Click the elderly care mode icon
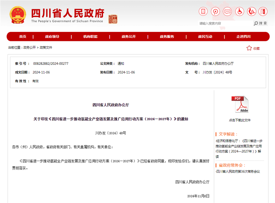 pyautogui.click(x=252, y=11)
